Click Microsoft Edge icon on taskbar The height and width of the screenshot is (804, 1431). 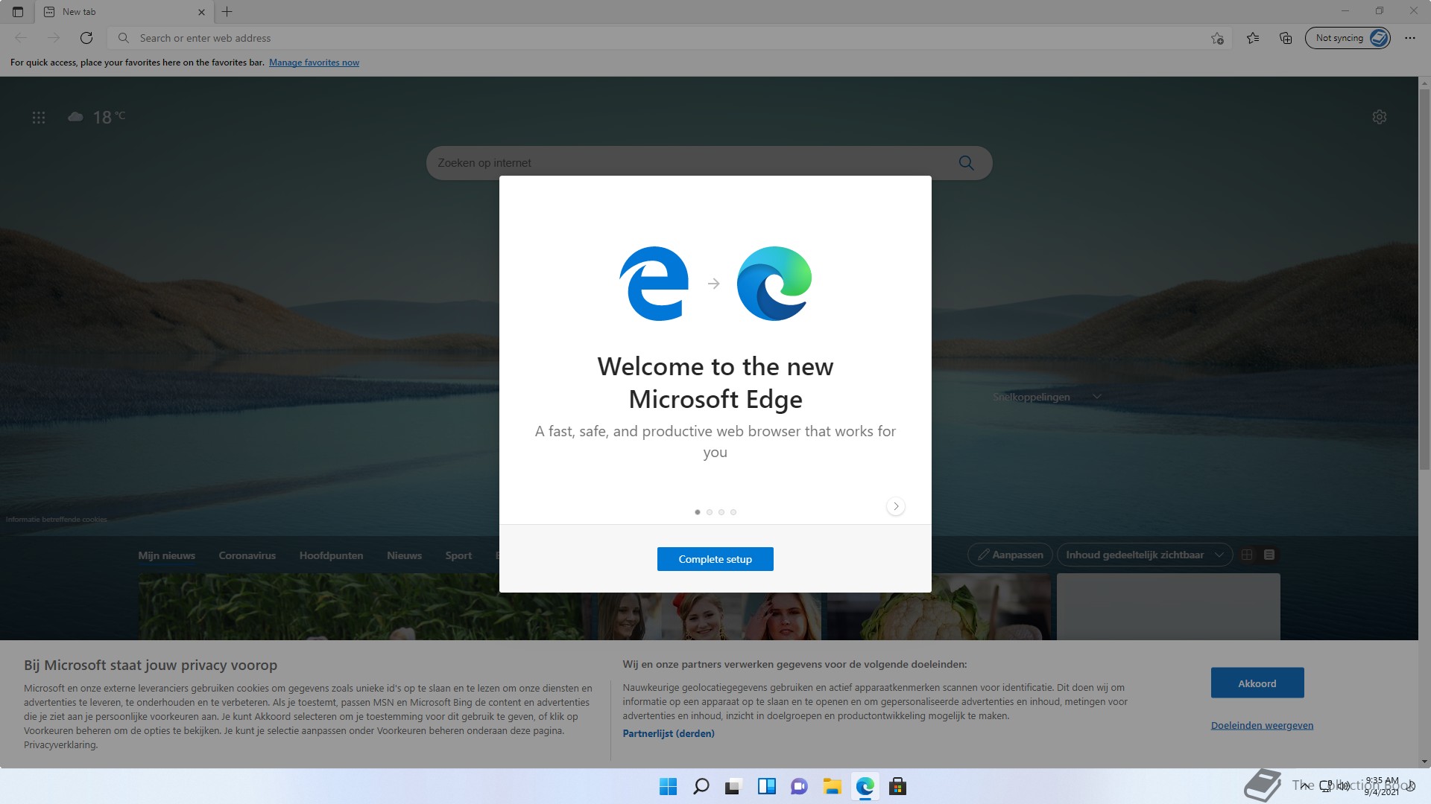tap(865, 786)
